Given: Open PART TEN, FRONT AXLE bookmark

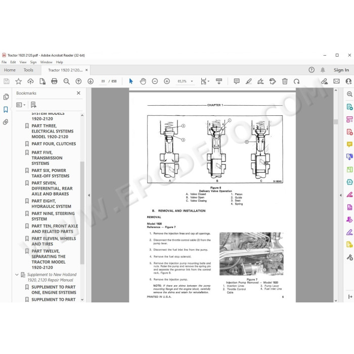Looking at the screenshot, I should coord(55,229).
